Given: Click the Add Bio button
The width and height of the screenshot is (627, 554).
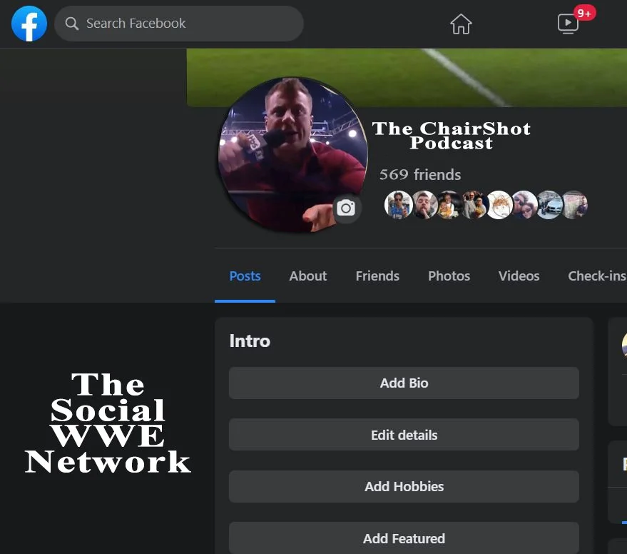Looking at the screenshot, I should pos(404,383).
